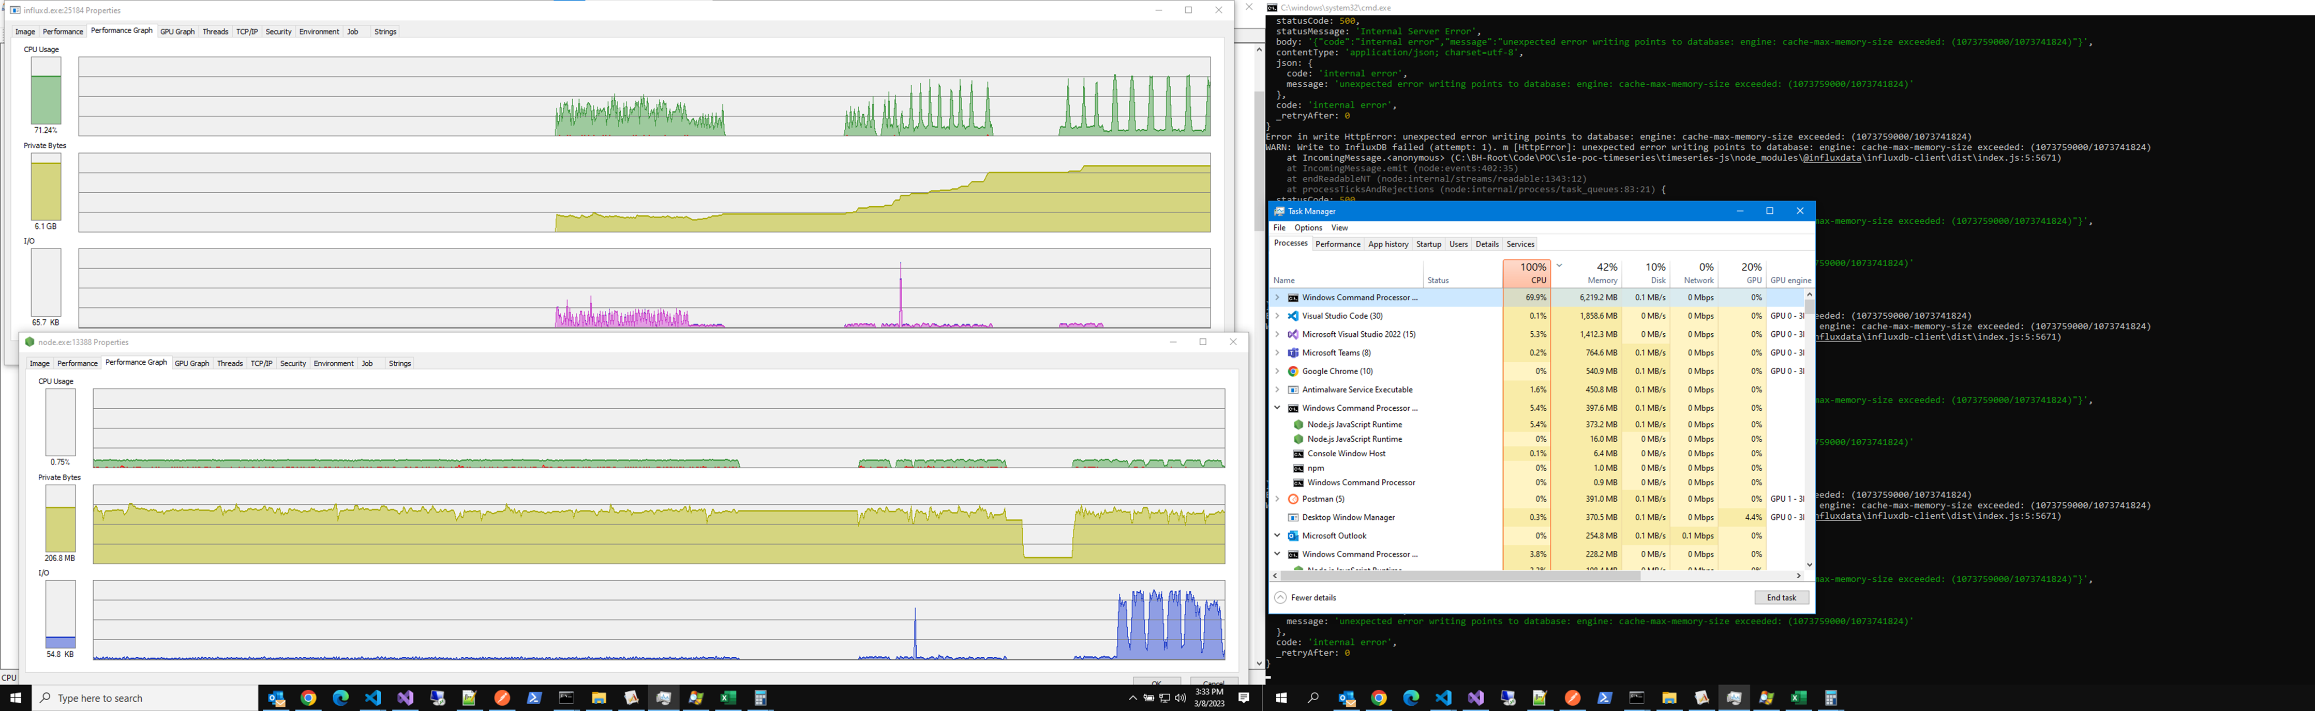Expand Antimalware Service Executable group
Screen dimensions: 2315x711
pyautogui.click(x=1277, y=390)
